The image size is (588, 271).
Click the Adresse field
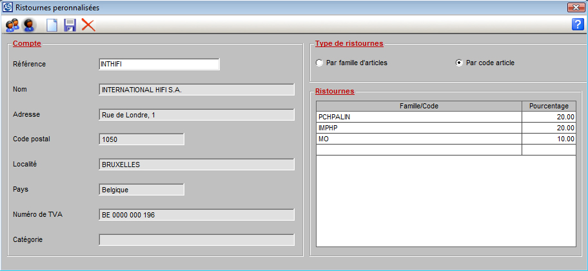196,114
